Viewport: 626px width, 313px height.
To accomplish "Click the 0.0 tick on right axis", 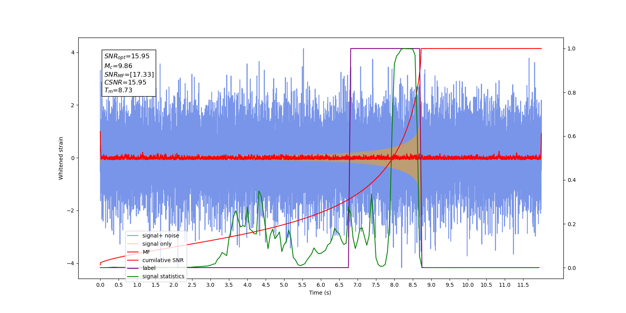I will 572,268.
